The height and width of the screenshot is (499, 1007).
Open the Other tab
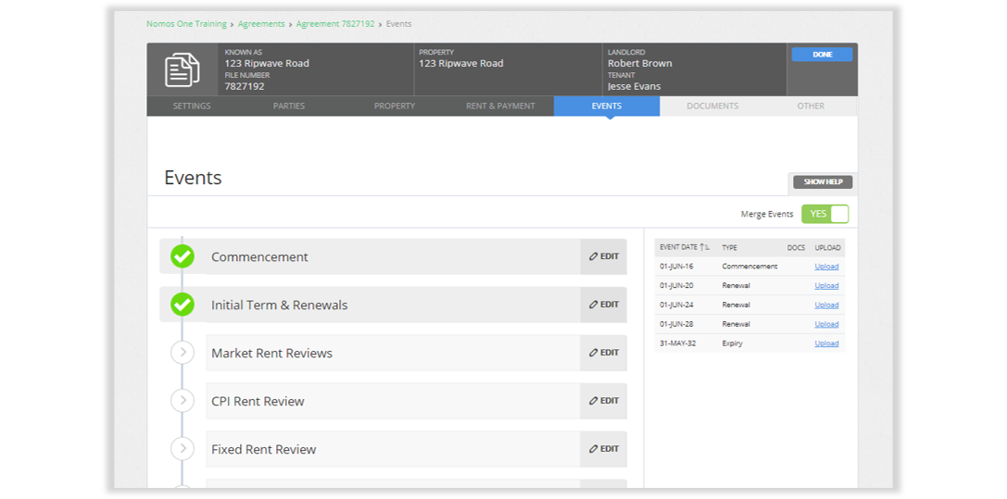pos(811,106)
